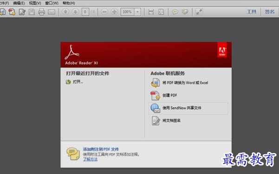Image resolution: width=279 pixels, height=174 pixels.
Task: Click the Save file toolbar icon
Action: point(32,12)
